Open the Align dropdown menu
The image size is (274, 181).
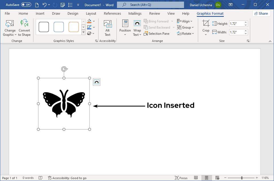pos(185,21)
